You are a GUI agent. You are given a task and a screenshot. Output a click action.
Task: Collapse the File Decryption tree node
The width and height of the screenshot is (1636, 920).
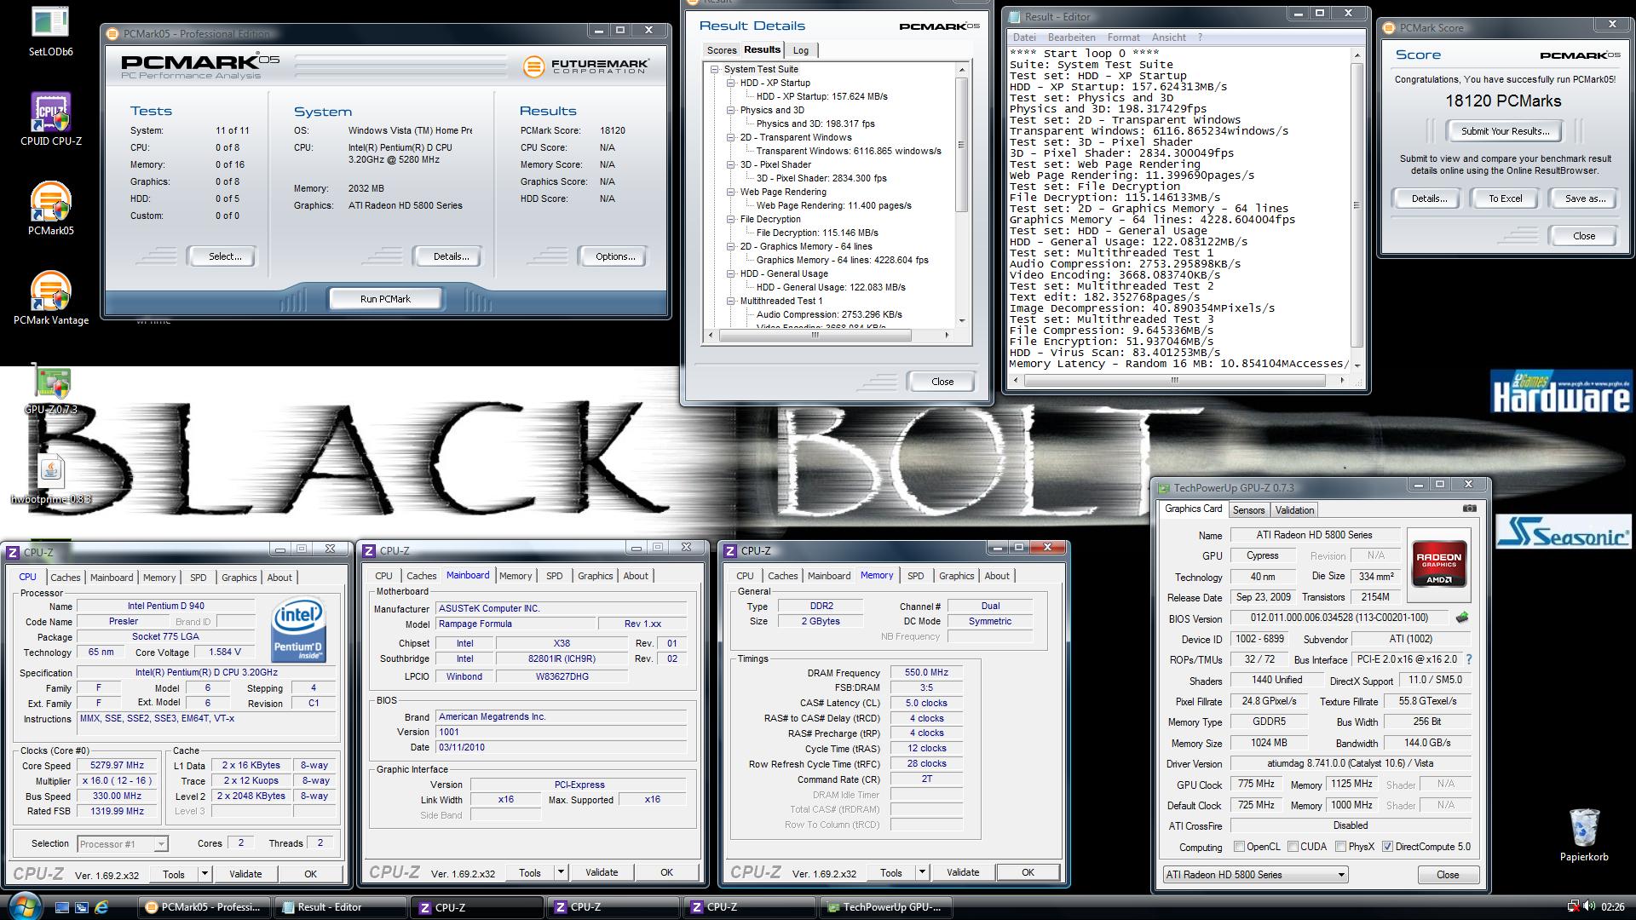tap(731, 219)
